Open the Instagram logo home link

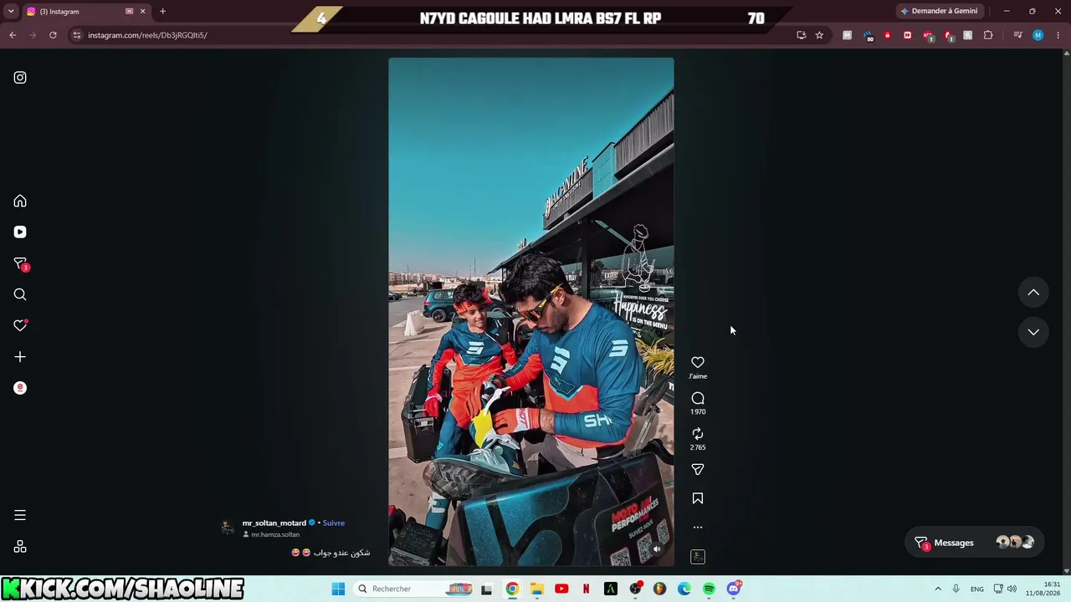coord(20,78)
